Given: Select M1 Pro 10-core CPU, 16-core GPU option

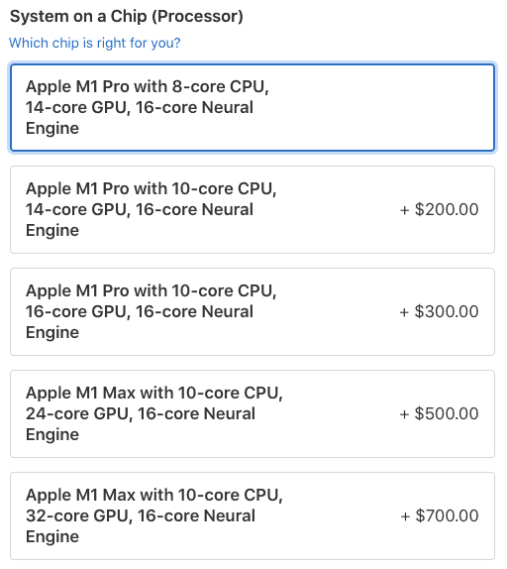Looking at the screenshot, I should (x=253, y=311).
